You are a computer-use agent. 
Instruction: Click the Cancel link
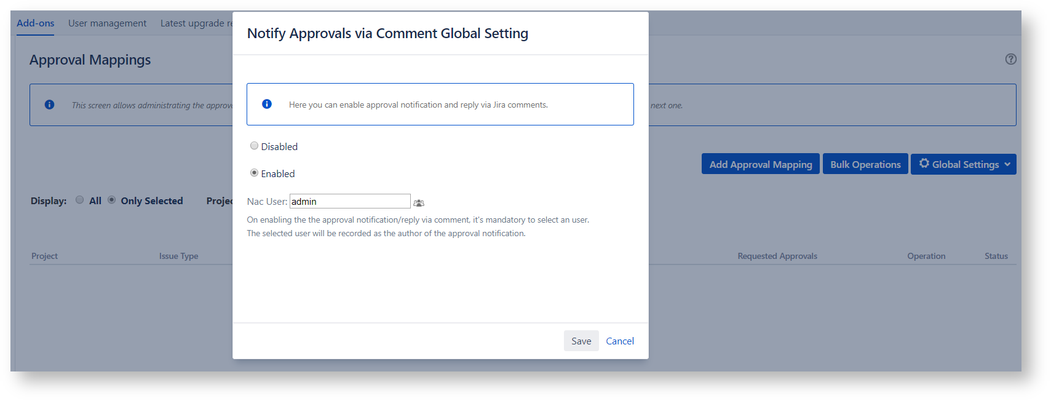619,341
